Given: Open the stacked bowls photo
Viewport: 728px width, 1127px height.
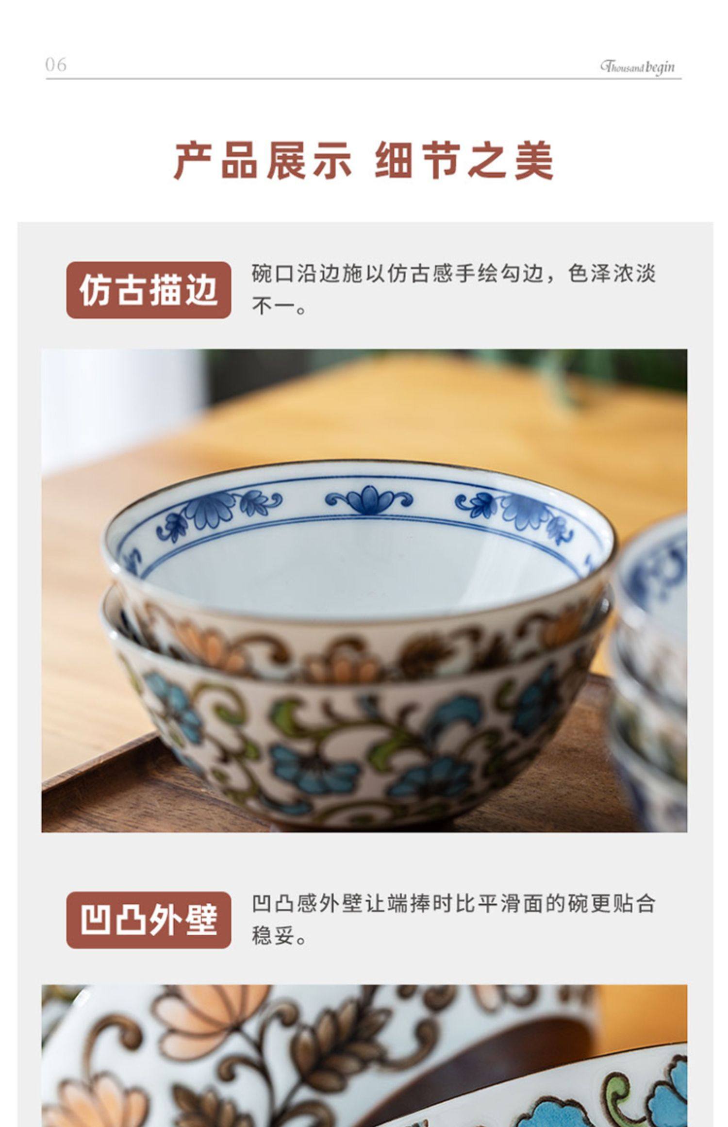Looking at the screenshot, I should point(364,591).
